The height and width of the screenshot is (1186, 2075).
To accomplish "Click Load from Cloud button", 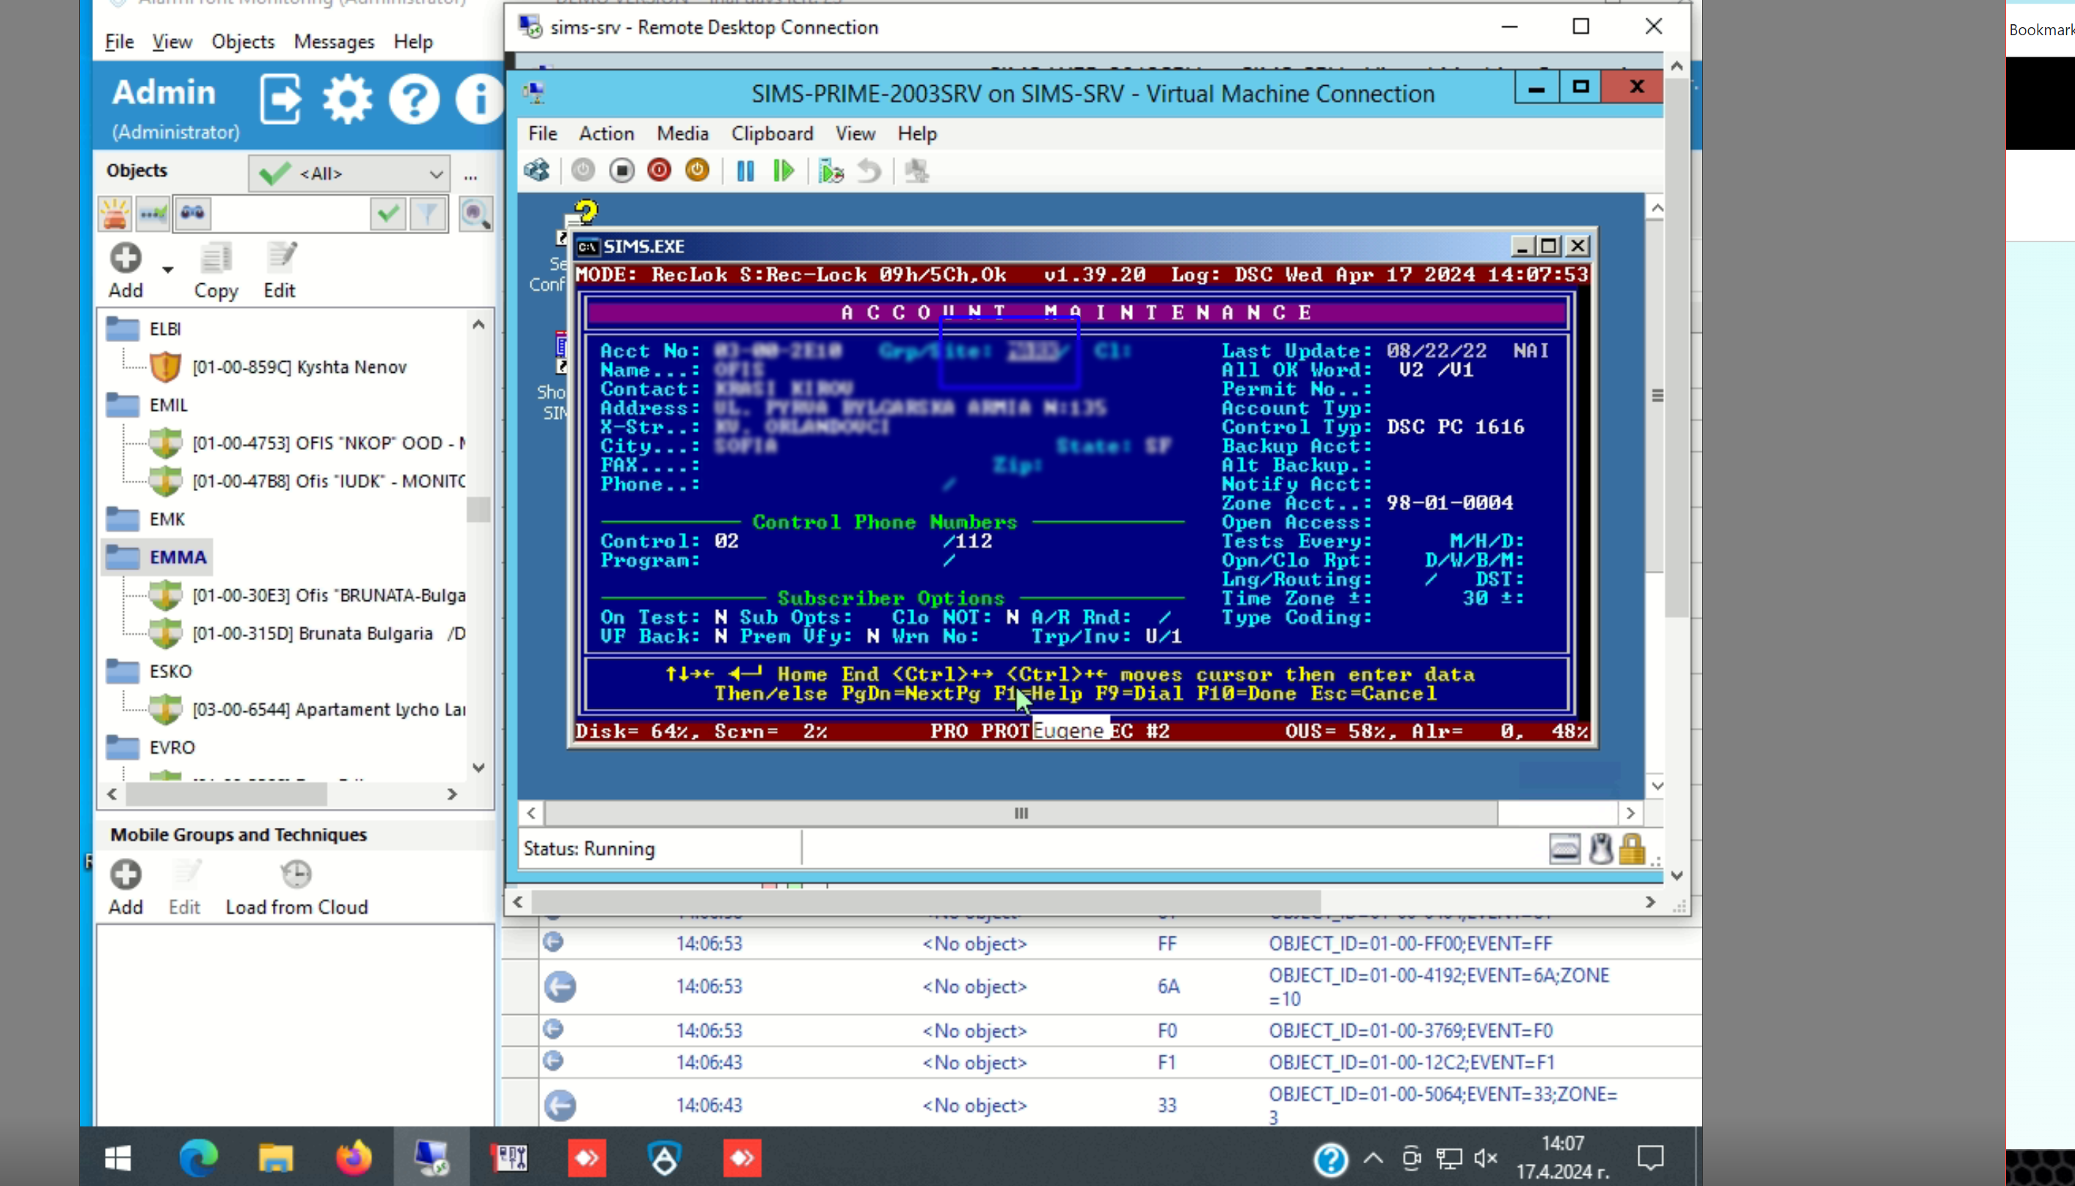I will pos(296,888).
